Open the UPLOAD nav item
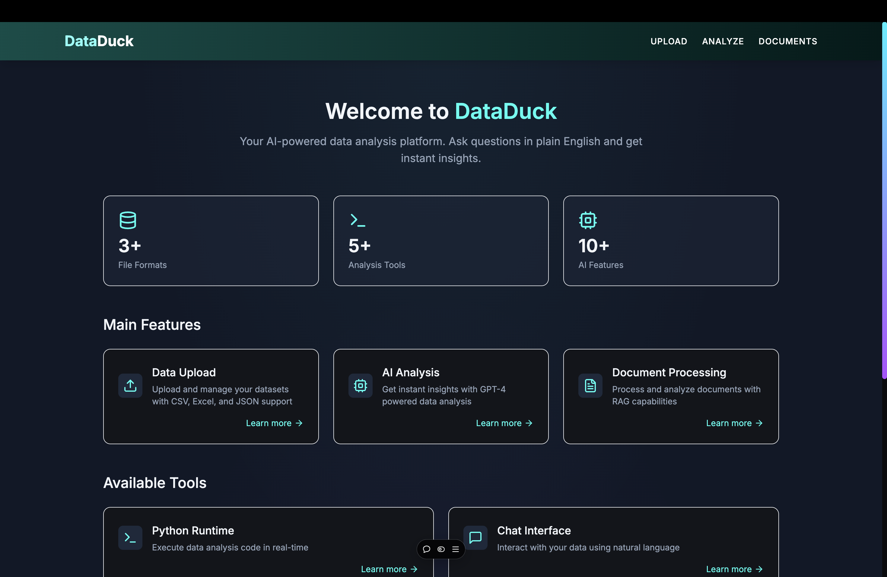Viewport: 887px width, 577px height. 669,41
